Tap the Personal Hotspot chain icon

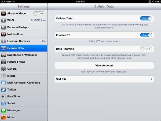pos(3,27)
